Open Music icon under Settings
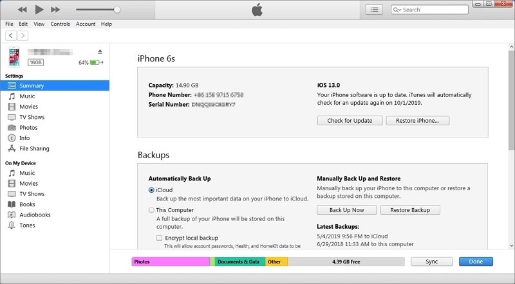 pos(12,96)
